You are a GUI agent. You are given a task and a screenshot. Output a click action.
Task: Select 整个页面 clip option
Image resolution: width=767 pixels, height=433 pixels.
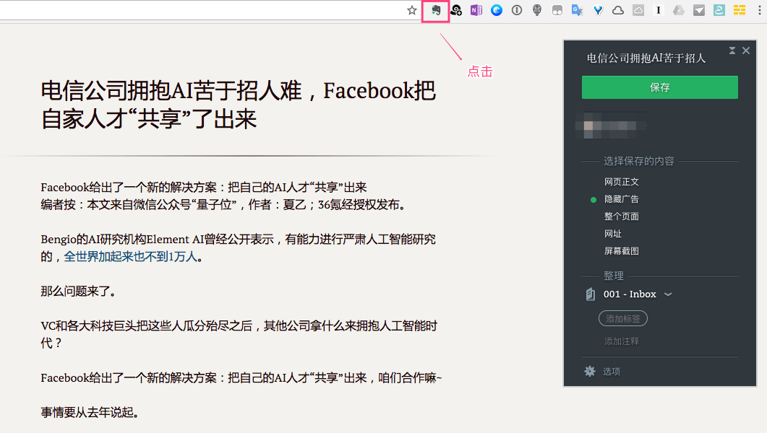[621, 216]
